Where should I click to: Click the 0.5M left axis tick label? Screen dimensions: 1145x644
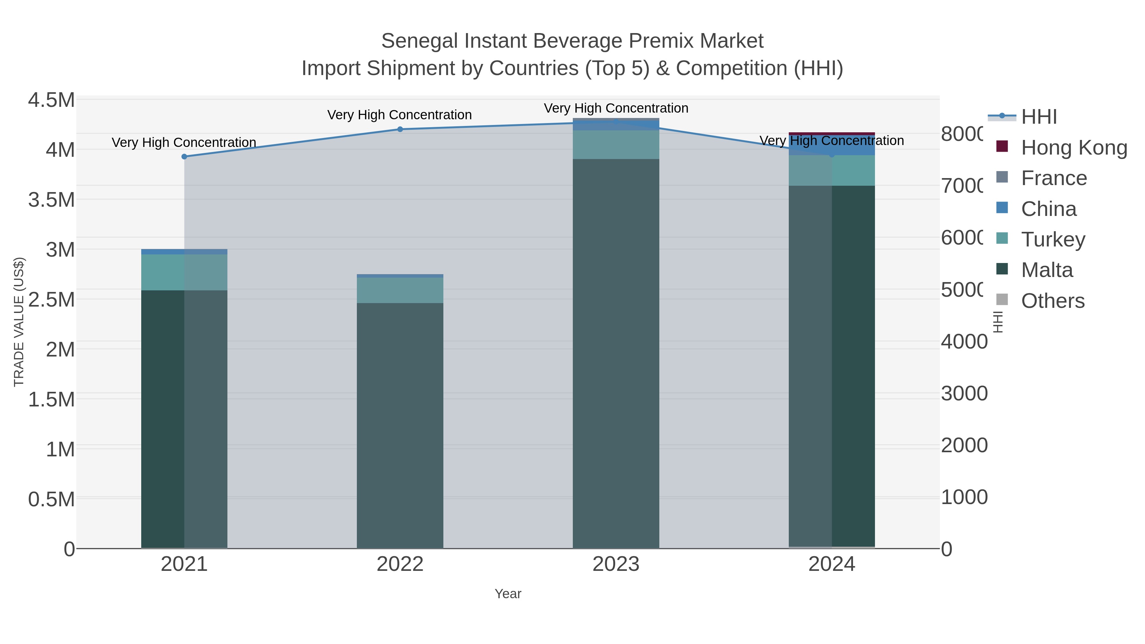pos(52,500)
